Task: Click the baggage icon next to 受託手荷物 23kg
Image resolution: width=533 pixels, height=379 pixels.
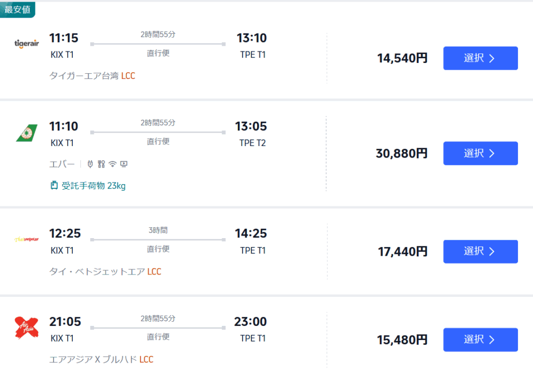Action: (54, 185)
